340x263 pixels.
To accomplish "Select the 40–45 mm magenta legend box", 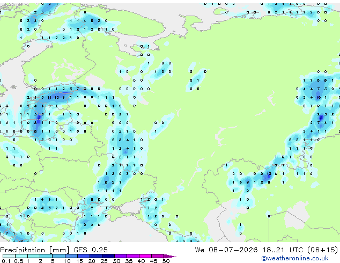I will pos(145,256).
